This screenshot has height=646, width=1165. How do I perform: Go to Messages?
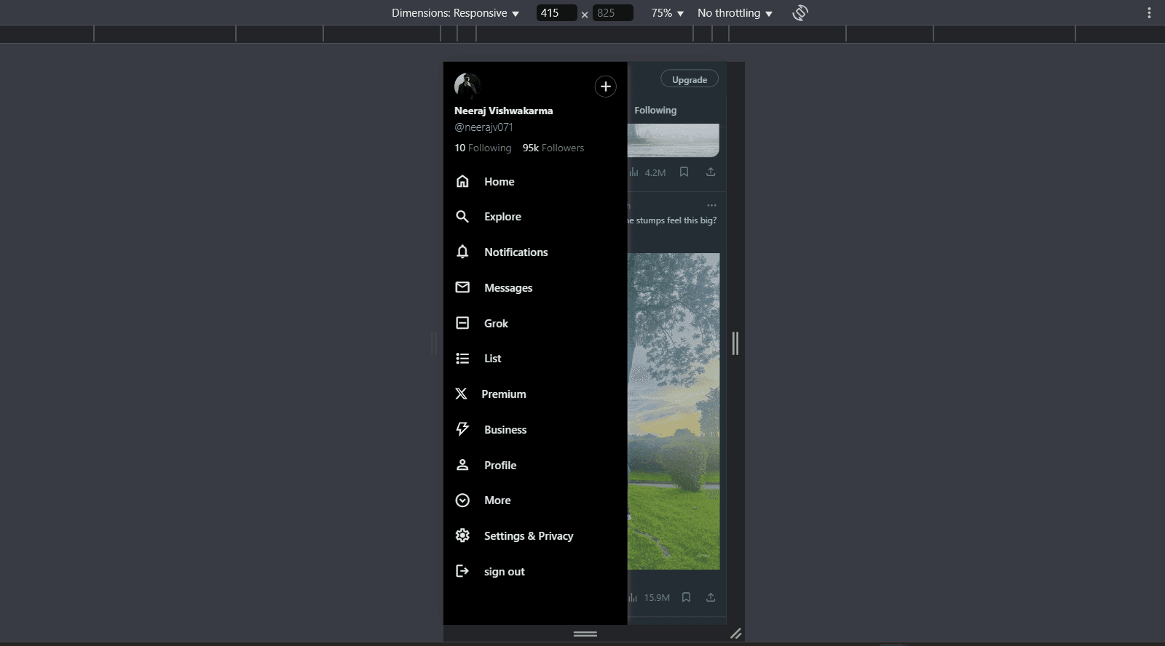(x=508, y=288)
